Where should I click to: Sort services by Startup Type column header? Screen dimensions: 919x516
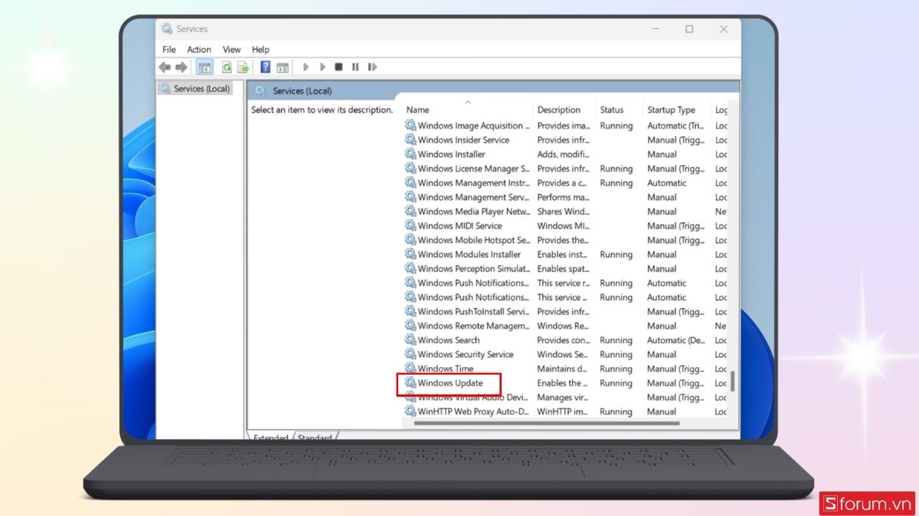(x=671, y=110)
